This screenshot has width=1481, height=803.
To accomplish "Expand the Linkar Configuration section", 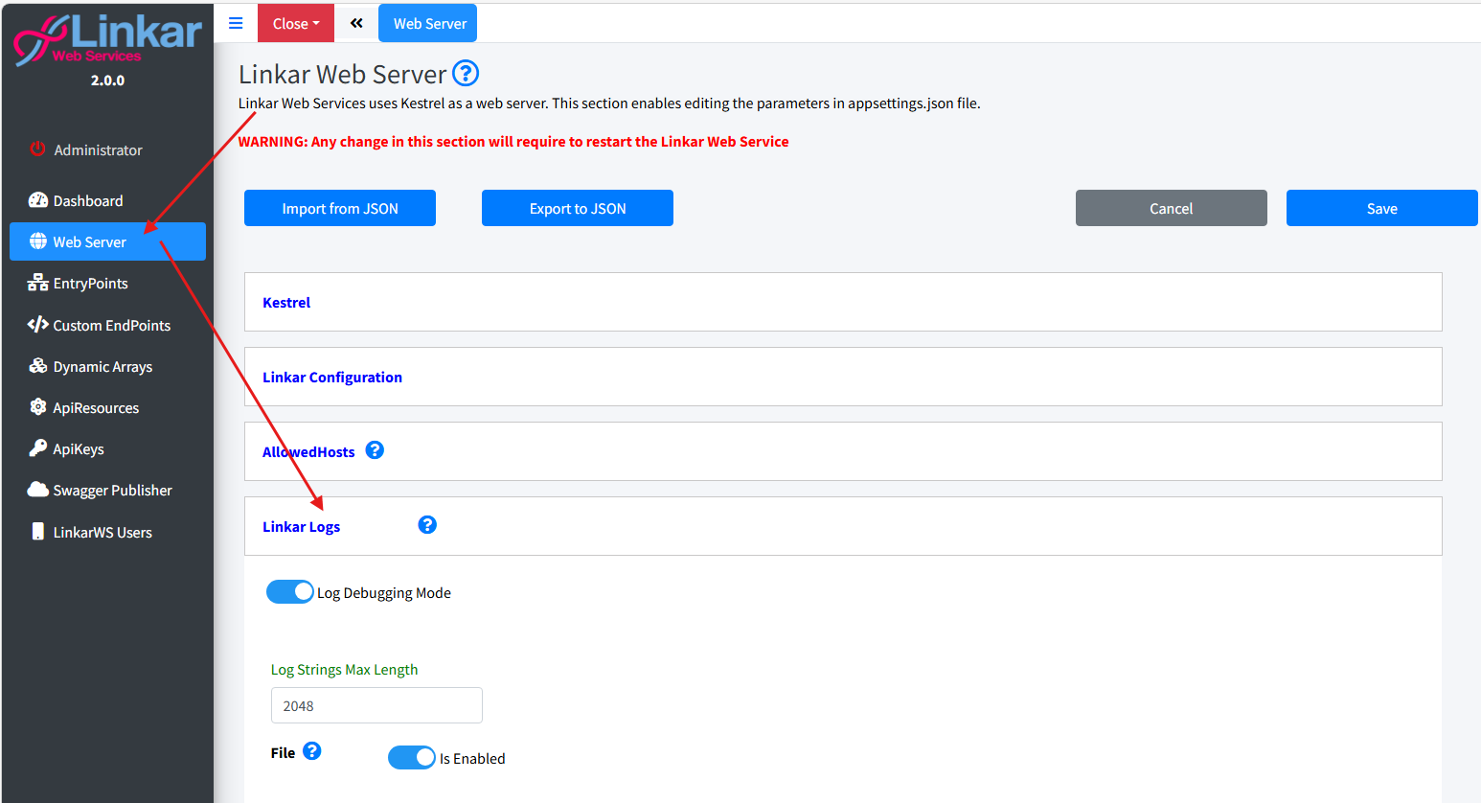I will pos(332,378).
